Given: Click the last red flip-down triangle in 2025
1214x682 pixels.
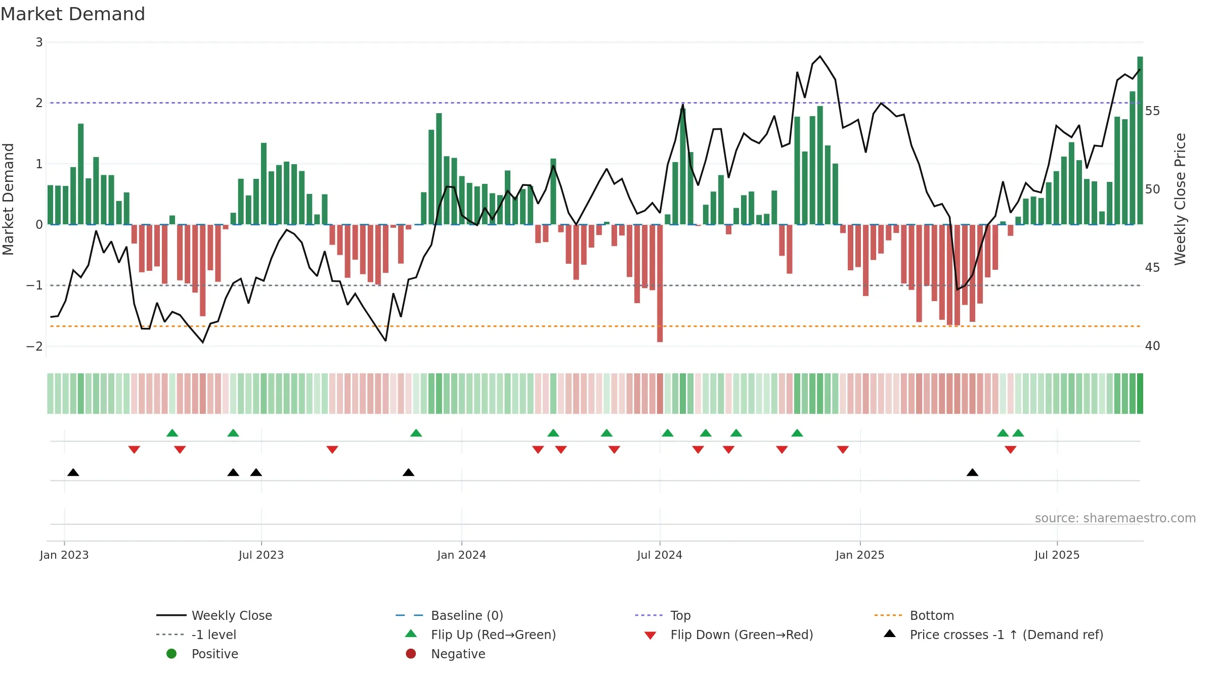Looking at the screenshot, I should tap(1011, 450).
